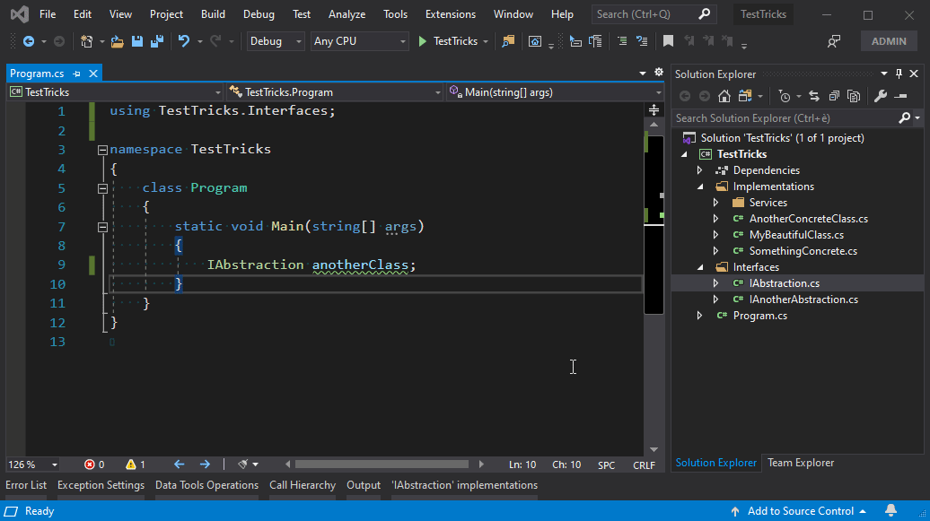The height and width of the screenshot is (521, 930).
Task: Switch to Team Explorer tab
Action: pyautogui.click(x=801, y=463)
